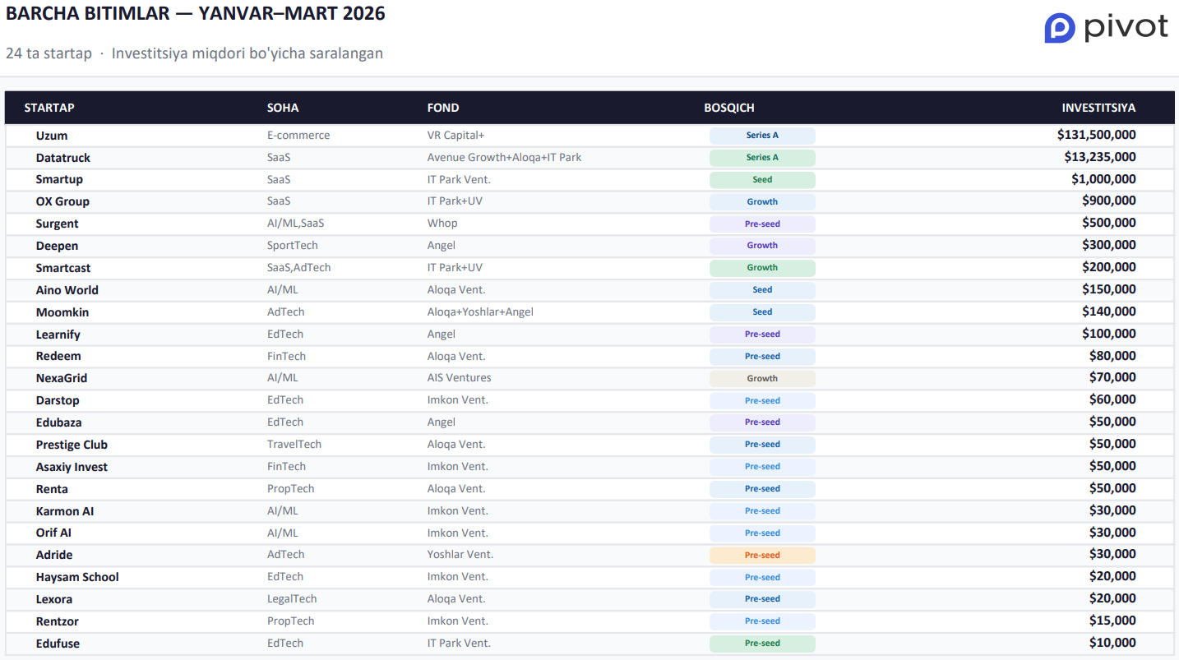Open the Prestige Club row
Screen dimensions: 1179x660
(72, 445)
